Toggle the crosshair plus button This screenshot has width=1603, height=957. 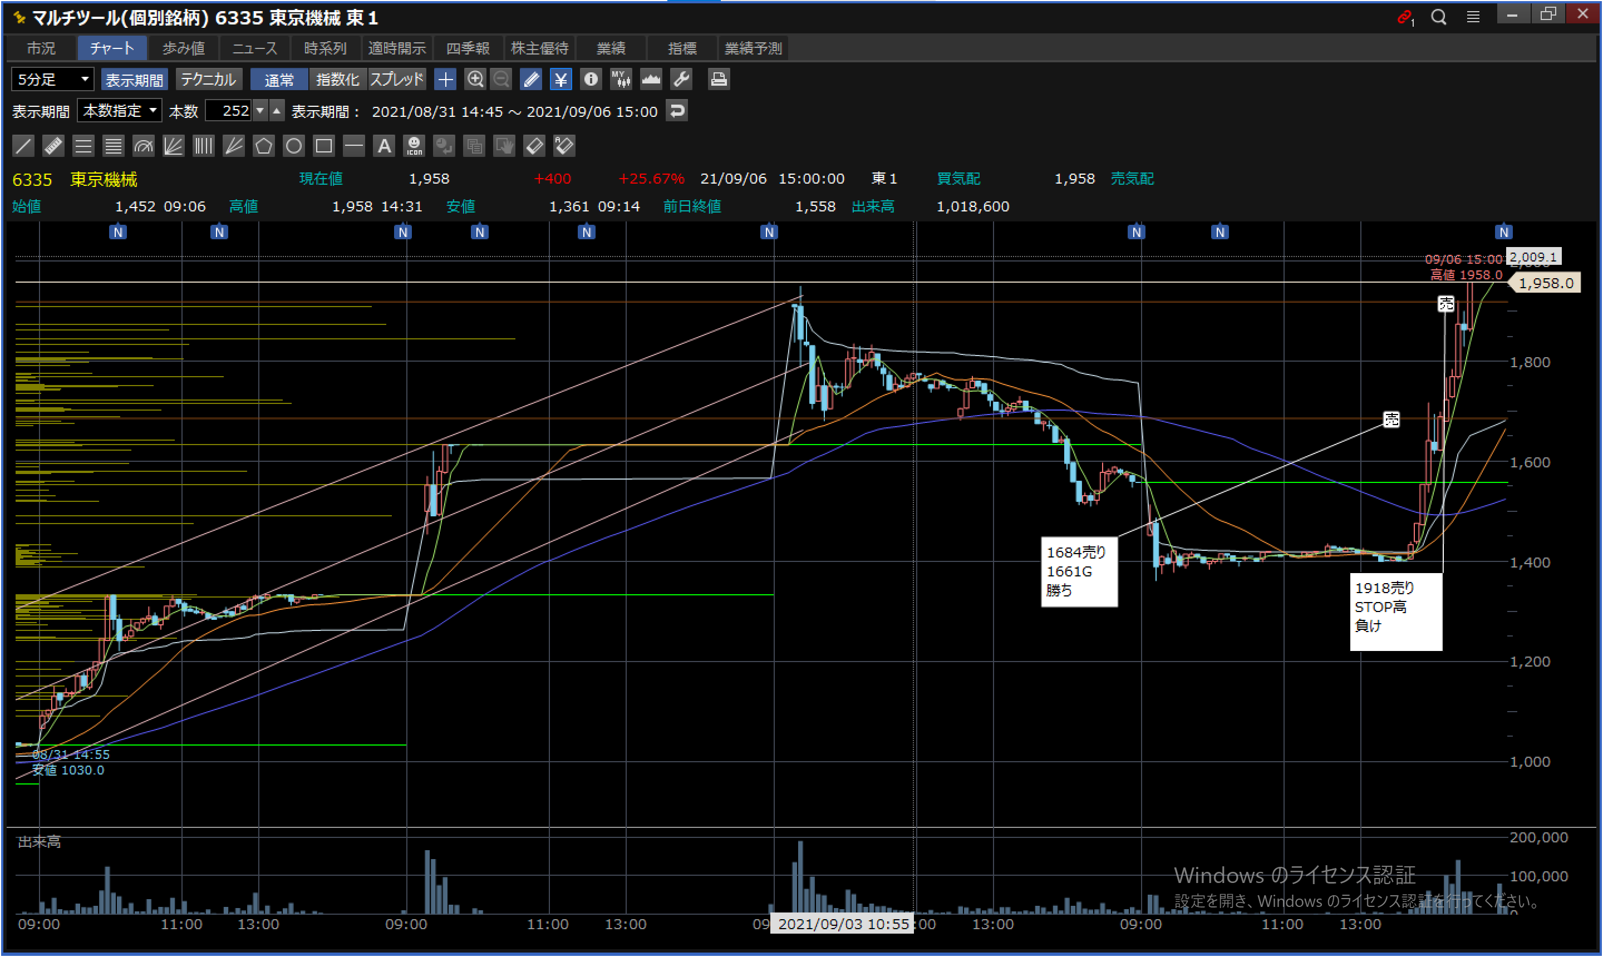pos(445,80)
